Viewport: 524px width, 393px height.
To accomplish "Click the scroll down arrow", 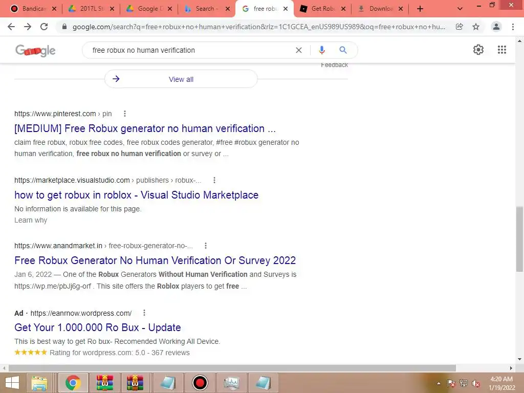I will pos(520,360).
